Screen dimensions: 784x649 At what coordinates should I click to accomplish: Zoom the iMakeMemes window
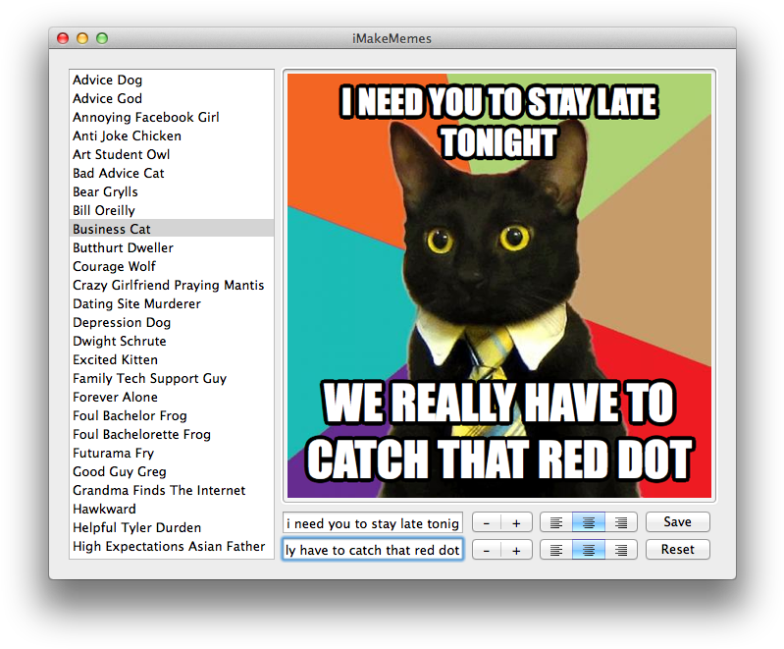coord(102,38)
